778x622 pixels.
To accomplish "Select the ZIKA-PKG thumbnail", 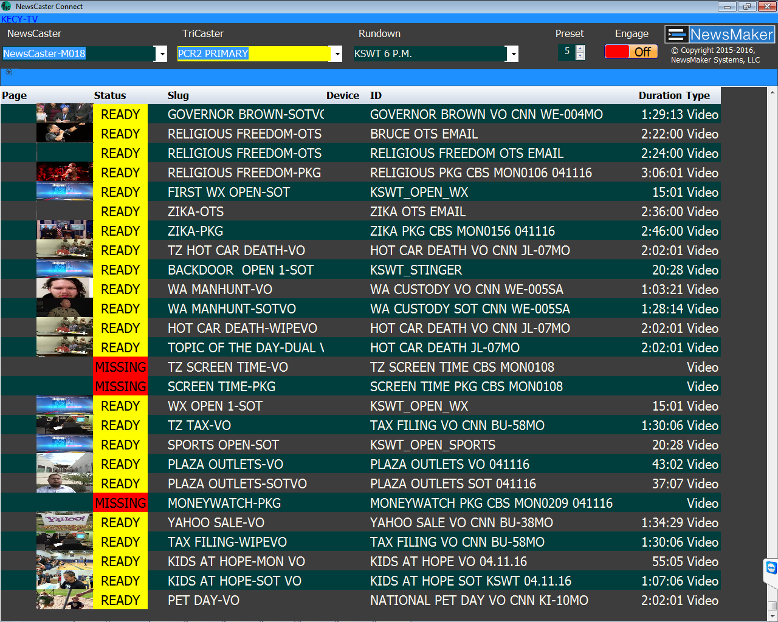I will point(64,231).
